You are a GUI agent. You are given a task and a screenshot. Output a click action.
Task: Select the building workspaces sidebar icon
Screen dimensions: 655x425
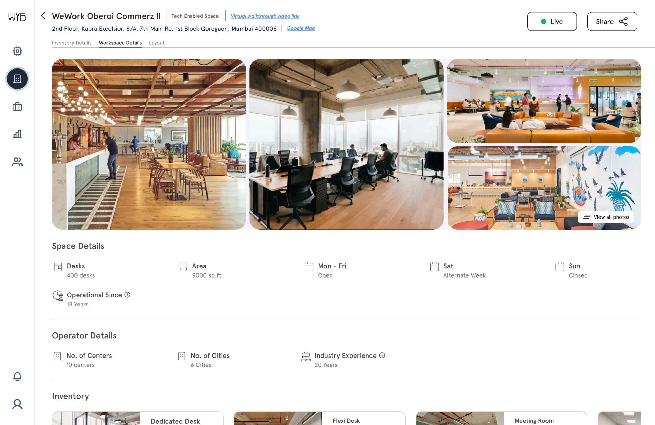click(17, 79)
